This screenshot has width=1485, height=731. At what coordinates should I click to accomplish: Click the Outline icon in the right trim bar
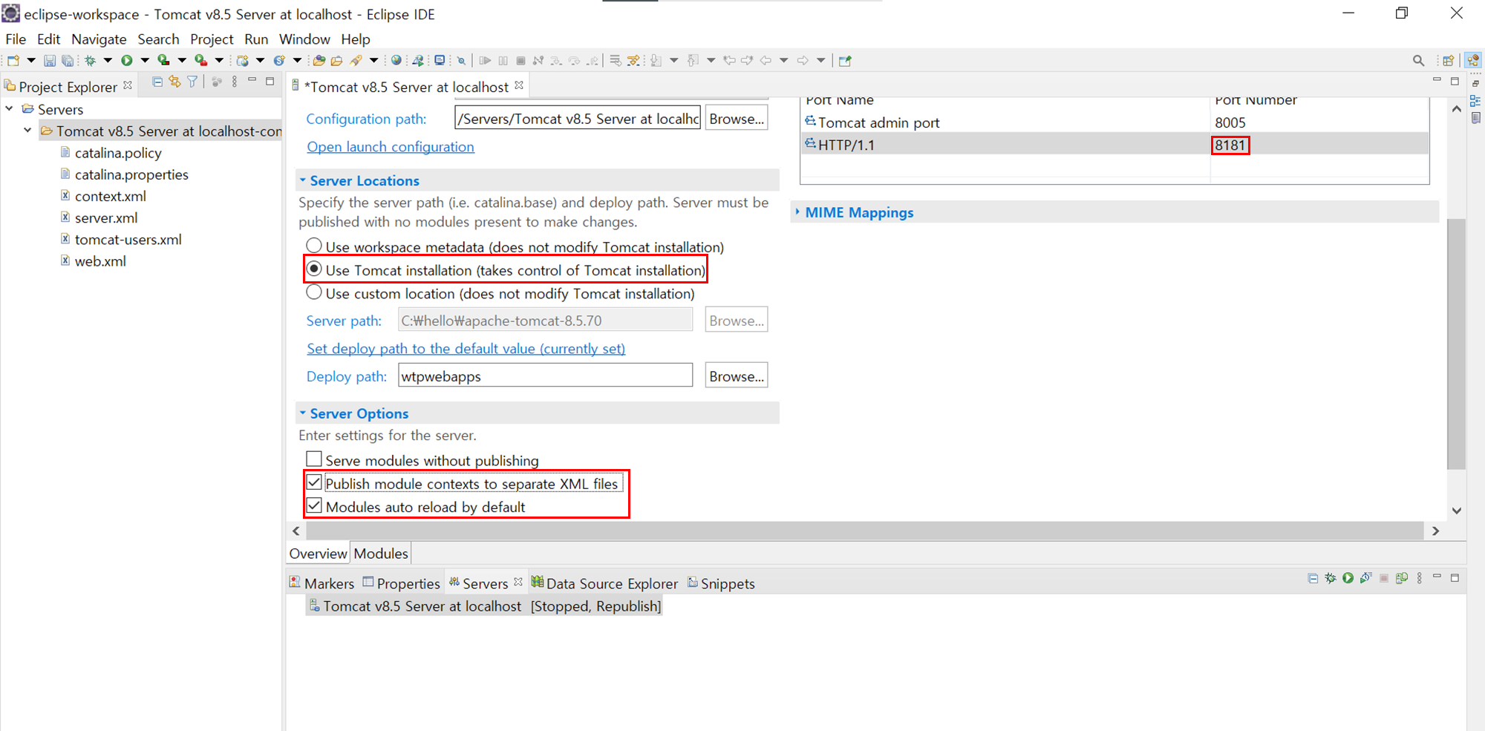(x=1475, y=101)
